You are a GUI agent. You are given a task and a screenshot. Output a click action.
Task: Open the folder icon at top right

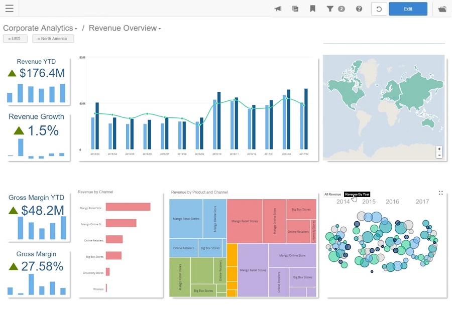point(442,9)
